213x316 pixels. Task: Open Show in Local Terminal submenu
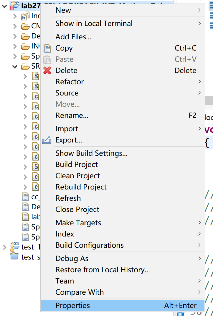[x=94, y=23]
